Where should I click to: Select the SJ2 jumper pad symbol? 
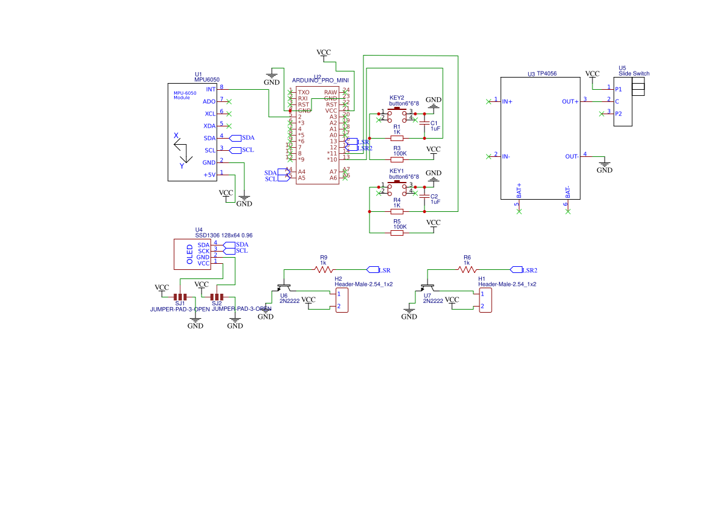(x=217, y=297)
